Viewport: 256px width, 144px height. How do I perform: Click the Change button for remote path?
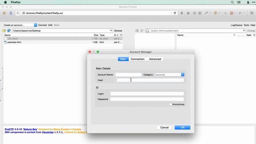(251, 31)
